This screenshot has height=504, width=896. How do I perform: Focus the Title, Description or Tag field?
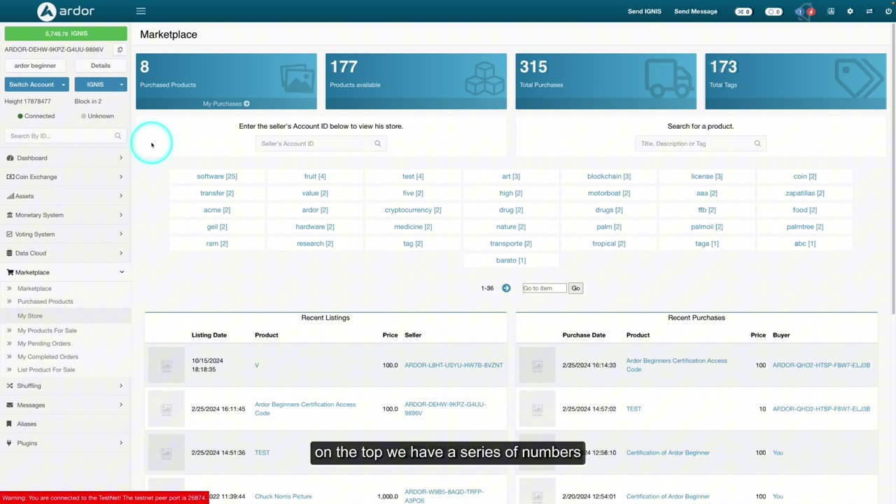694,143
